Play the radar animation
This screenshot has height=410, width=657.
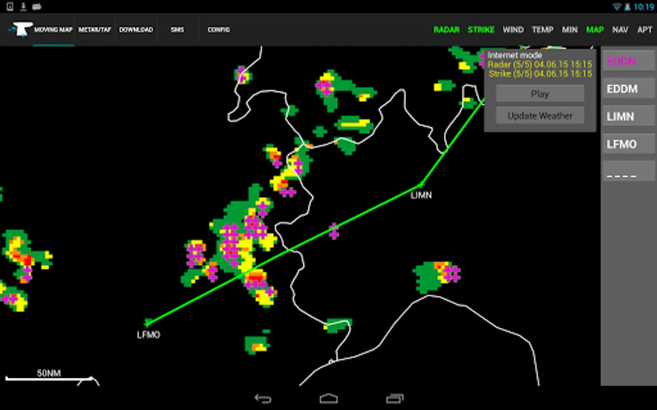pyautogui.click(x=540, y=93)
